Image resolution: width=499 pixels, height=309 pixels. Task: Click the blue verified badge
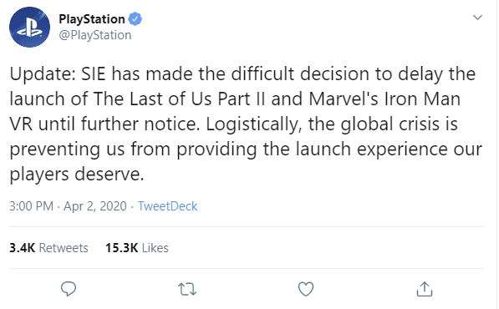click(x=135, y=19)
